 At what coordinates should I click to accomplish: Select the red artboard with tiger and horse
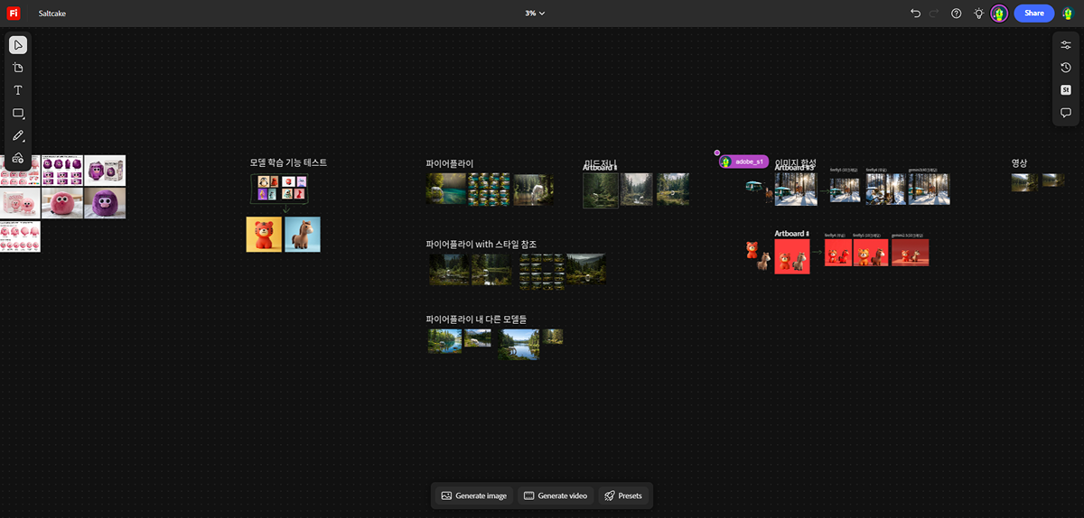(792, 256)
